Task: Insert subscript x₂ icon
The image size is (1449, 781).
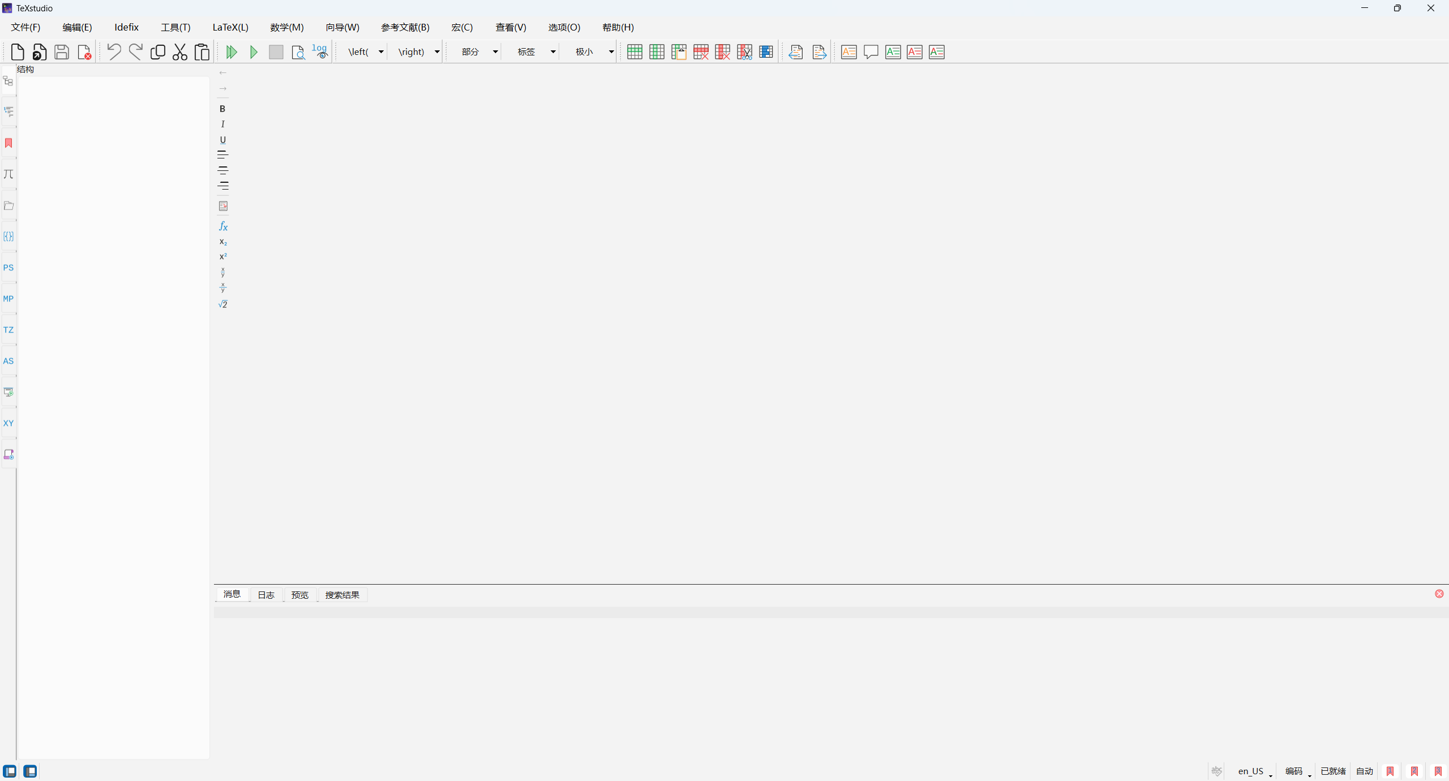Action: (223, 242)
